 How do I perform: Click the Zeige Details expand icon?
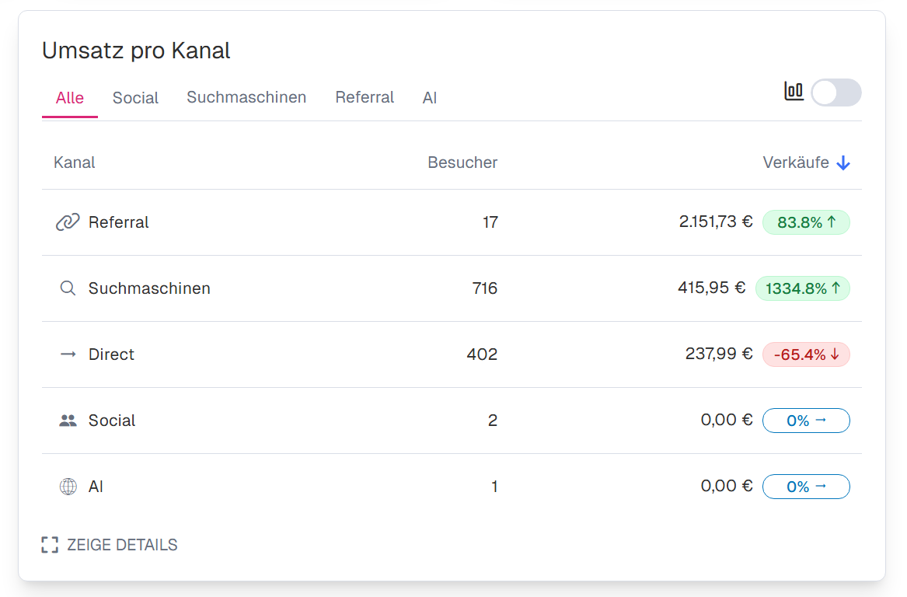(x=50, y=545)
